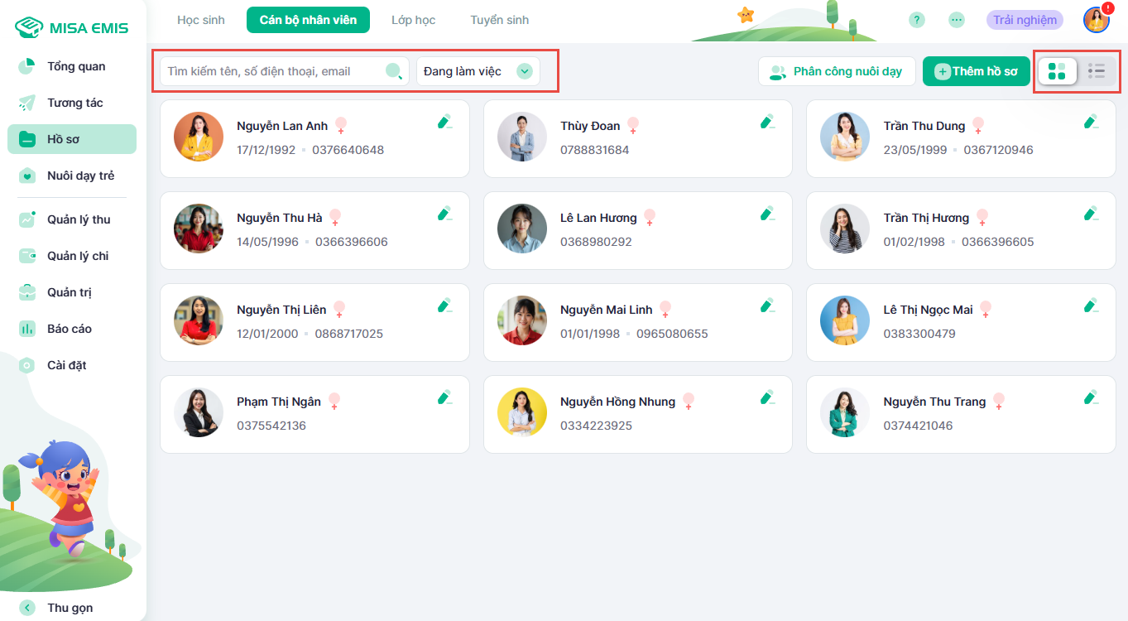This screenshot has width=1128, height=621.
Task: Switch to the Tuyển sinh tab
Action: click(499, 20)
